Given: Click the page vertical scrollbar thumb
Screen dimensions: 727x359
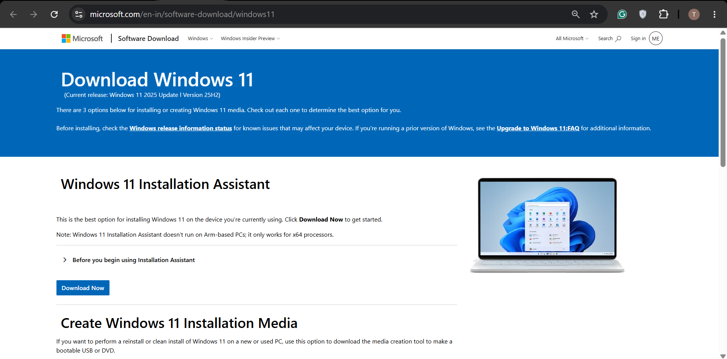Looking at the screenshot, I should [x=723, y=102].
